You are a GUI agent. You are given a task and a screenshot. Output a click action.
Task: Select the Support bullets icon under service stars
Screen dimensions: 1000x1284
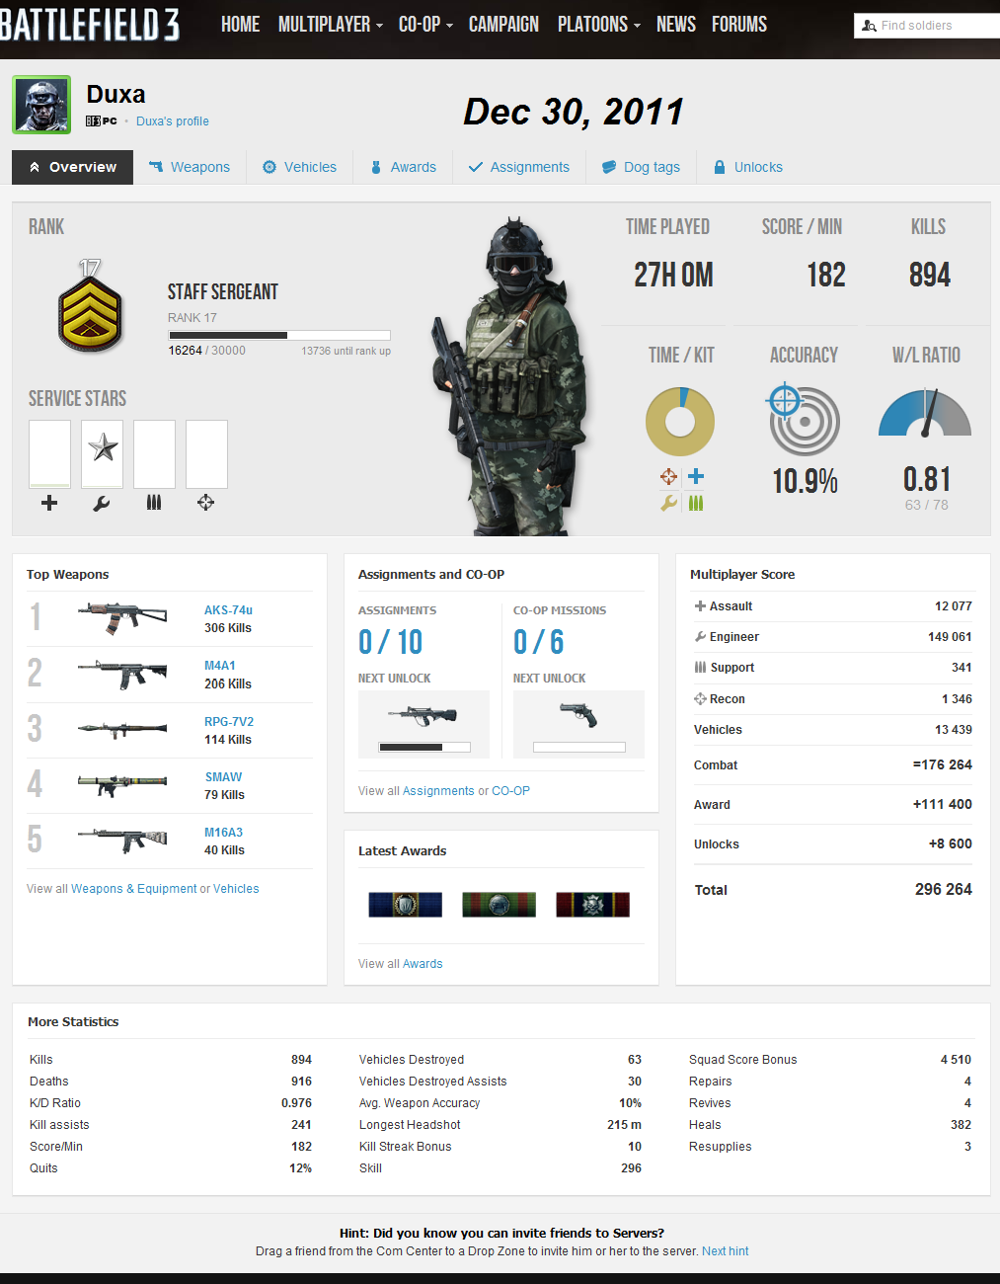coord(153,503)
